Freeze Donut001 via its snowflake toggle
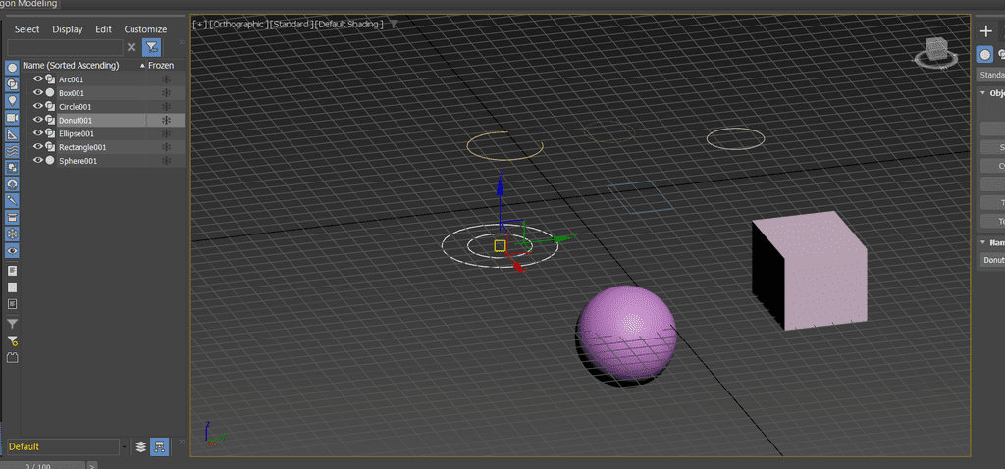1005x469 pixels. (165, 120)
